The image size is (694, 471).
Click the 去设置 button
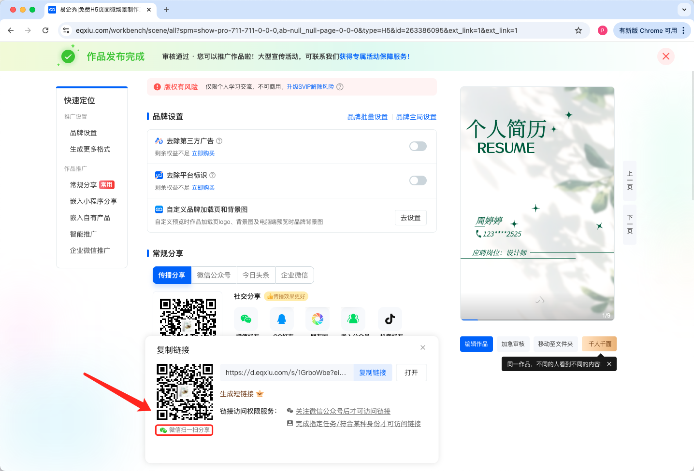coord(411,218)
